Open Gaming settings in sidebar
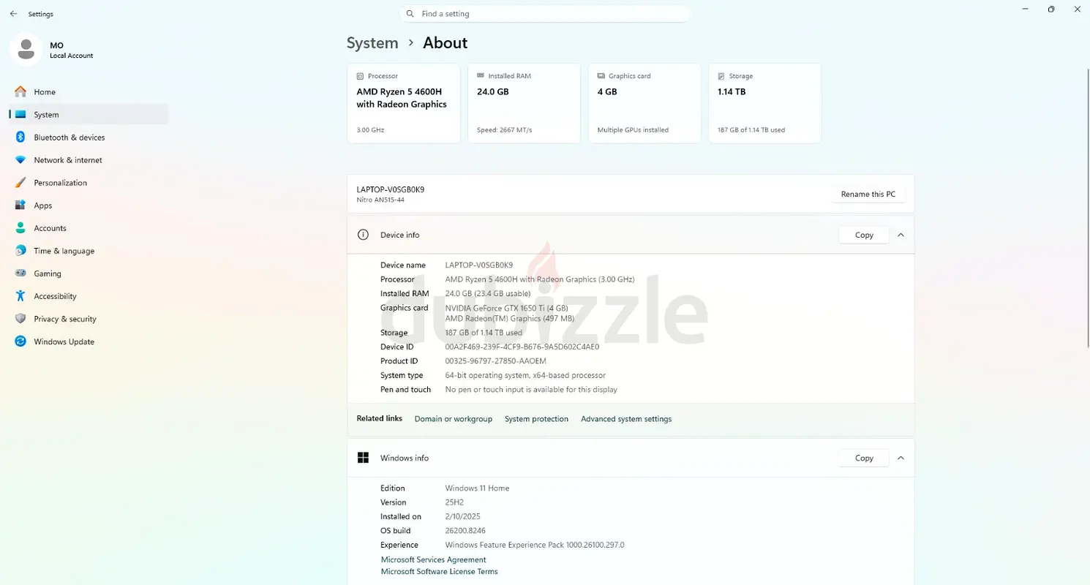 click(89, 273)
